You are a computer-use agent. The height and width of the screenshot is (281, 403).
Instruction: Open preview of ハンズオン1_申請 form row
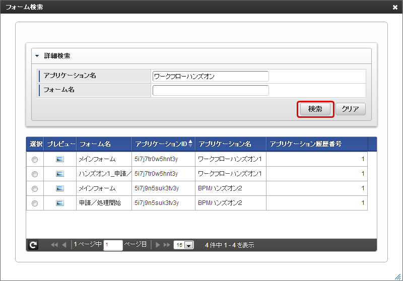[60, 174]
